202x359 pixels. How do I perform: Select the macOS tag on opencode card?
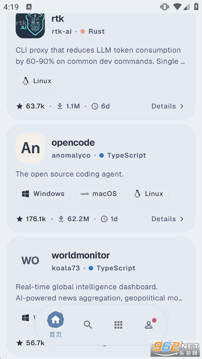pos(99,194)
